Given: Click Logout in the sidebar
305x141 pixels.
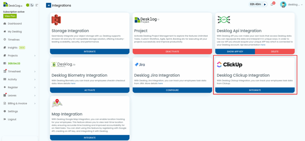Looking at the screenshot, I should (x=12, y=119).
